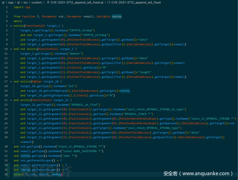
Task: Collapse the EQExpr exists block at line 17
Action: 11,81
